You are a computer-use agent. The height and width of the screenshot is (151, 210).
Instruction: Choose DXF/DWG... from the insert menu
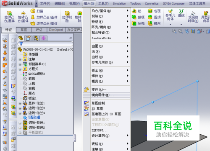106,131
